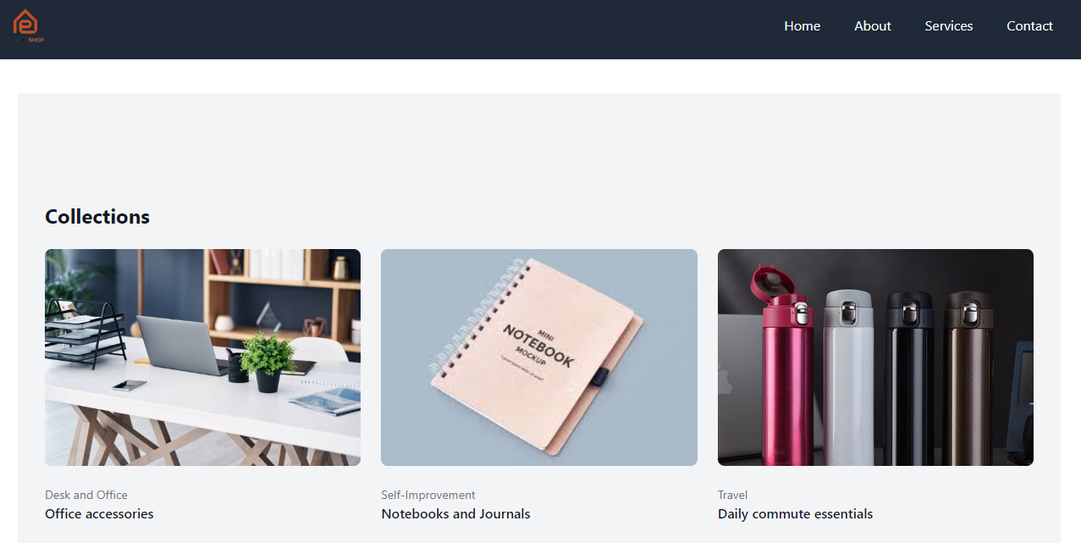Open the Home navigation link

point(802,26)
